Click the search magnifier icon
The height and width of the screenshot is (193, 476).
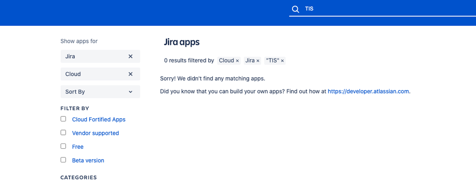tap(295, 9)
